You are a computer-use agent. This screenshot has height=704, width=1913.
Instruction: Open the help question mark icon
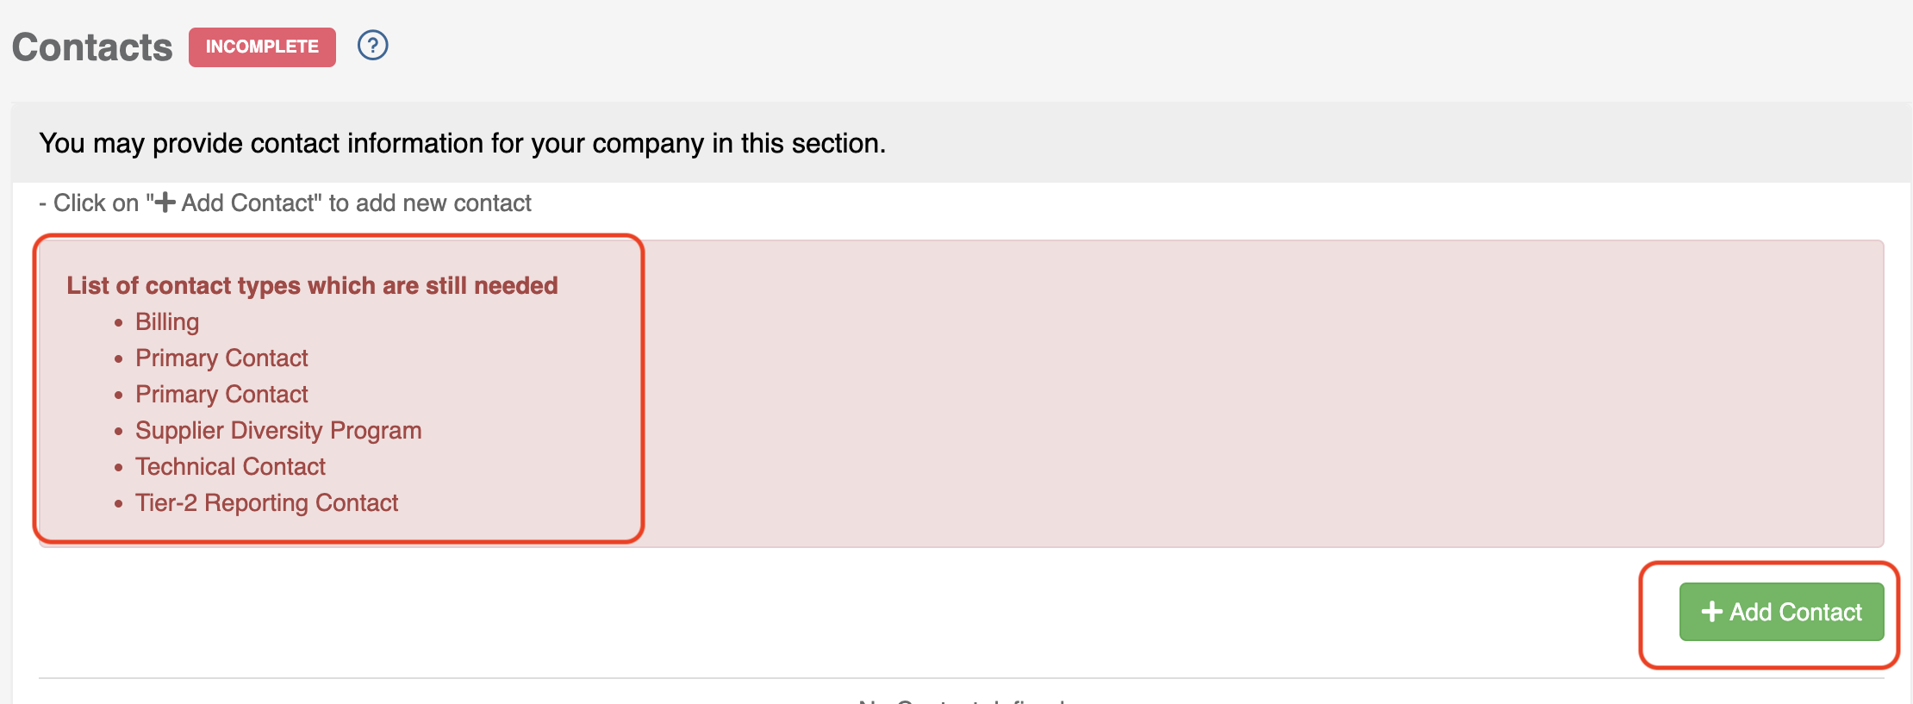click(x=373, y=46)
